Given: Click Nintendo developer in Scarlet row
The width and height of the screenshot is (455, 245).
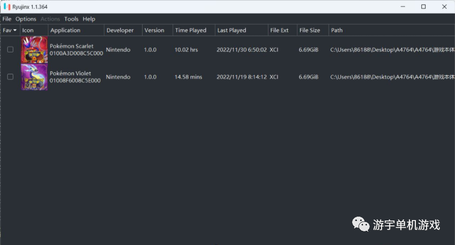Looking at the screenshot, I should pyautogui.click(x=118, y=49).
